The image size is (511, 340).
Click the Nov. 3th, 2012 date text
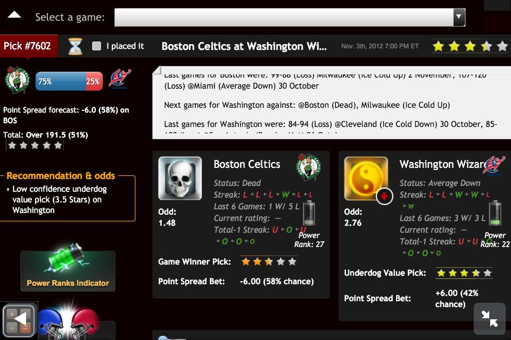coord(380,46)
